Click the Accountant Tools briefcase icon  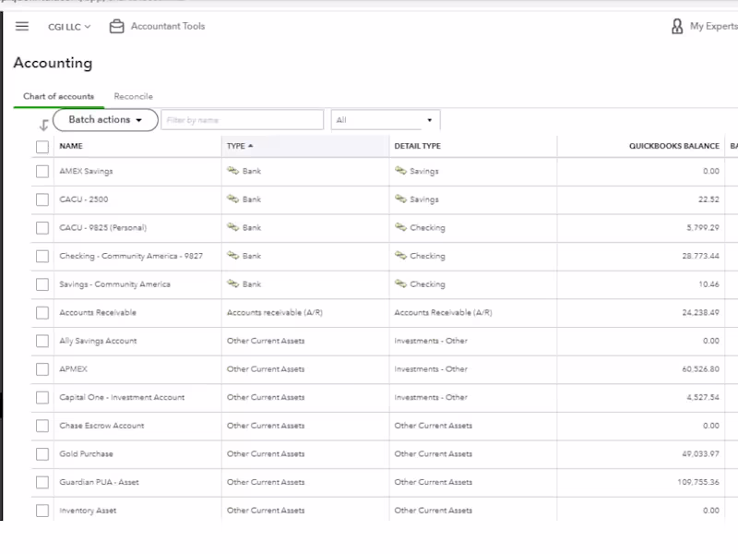click(x=116, y=27)
